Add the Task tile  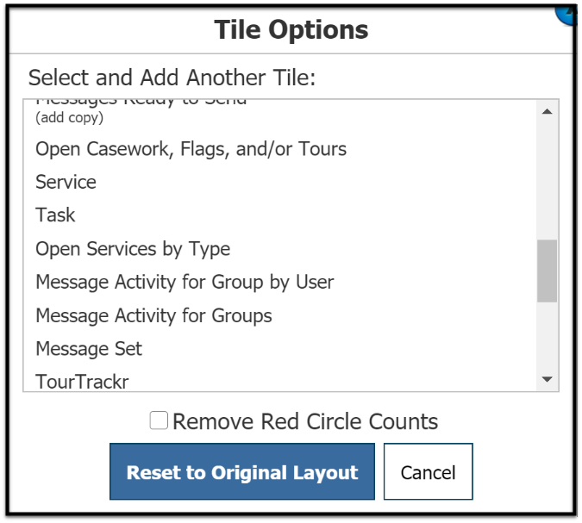tap(55, 215)
